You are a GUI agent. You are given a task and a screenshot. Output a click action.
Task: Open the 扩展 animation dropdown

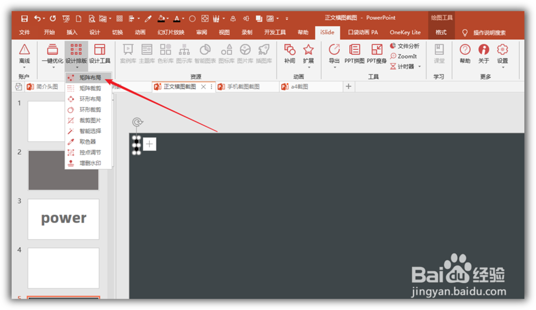click(x=308, y=55)
